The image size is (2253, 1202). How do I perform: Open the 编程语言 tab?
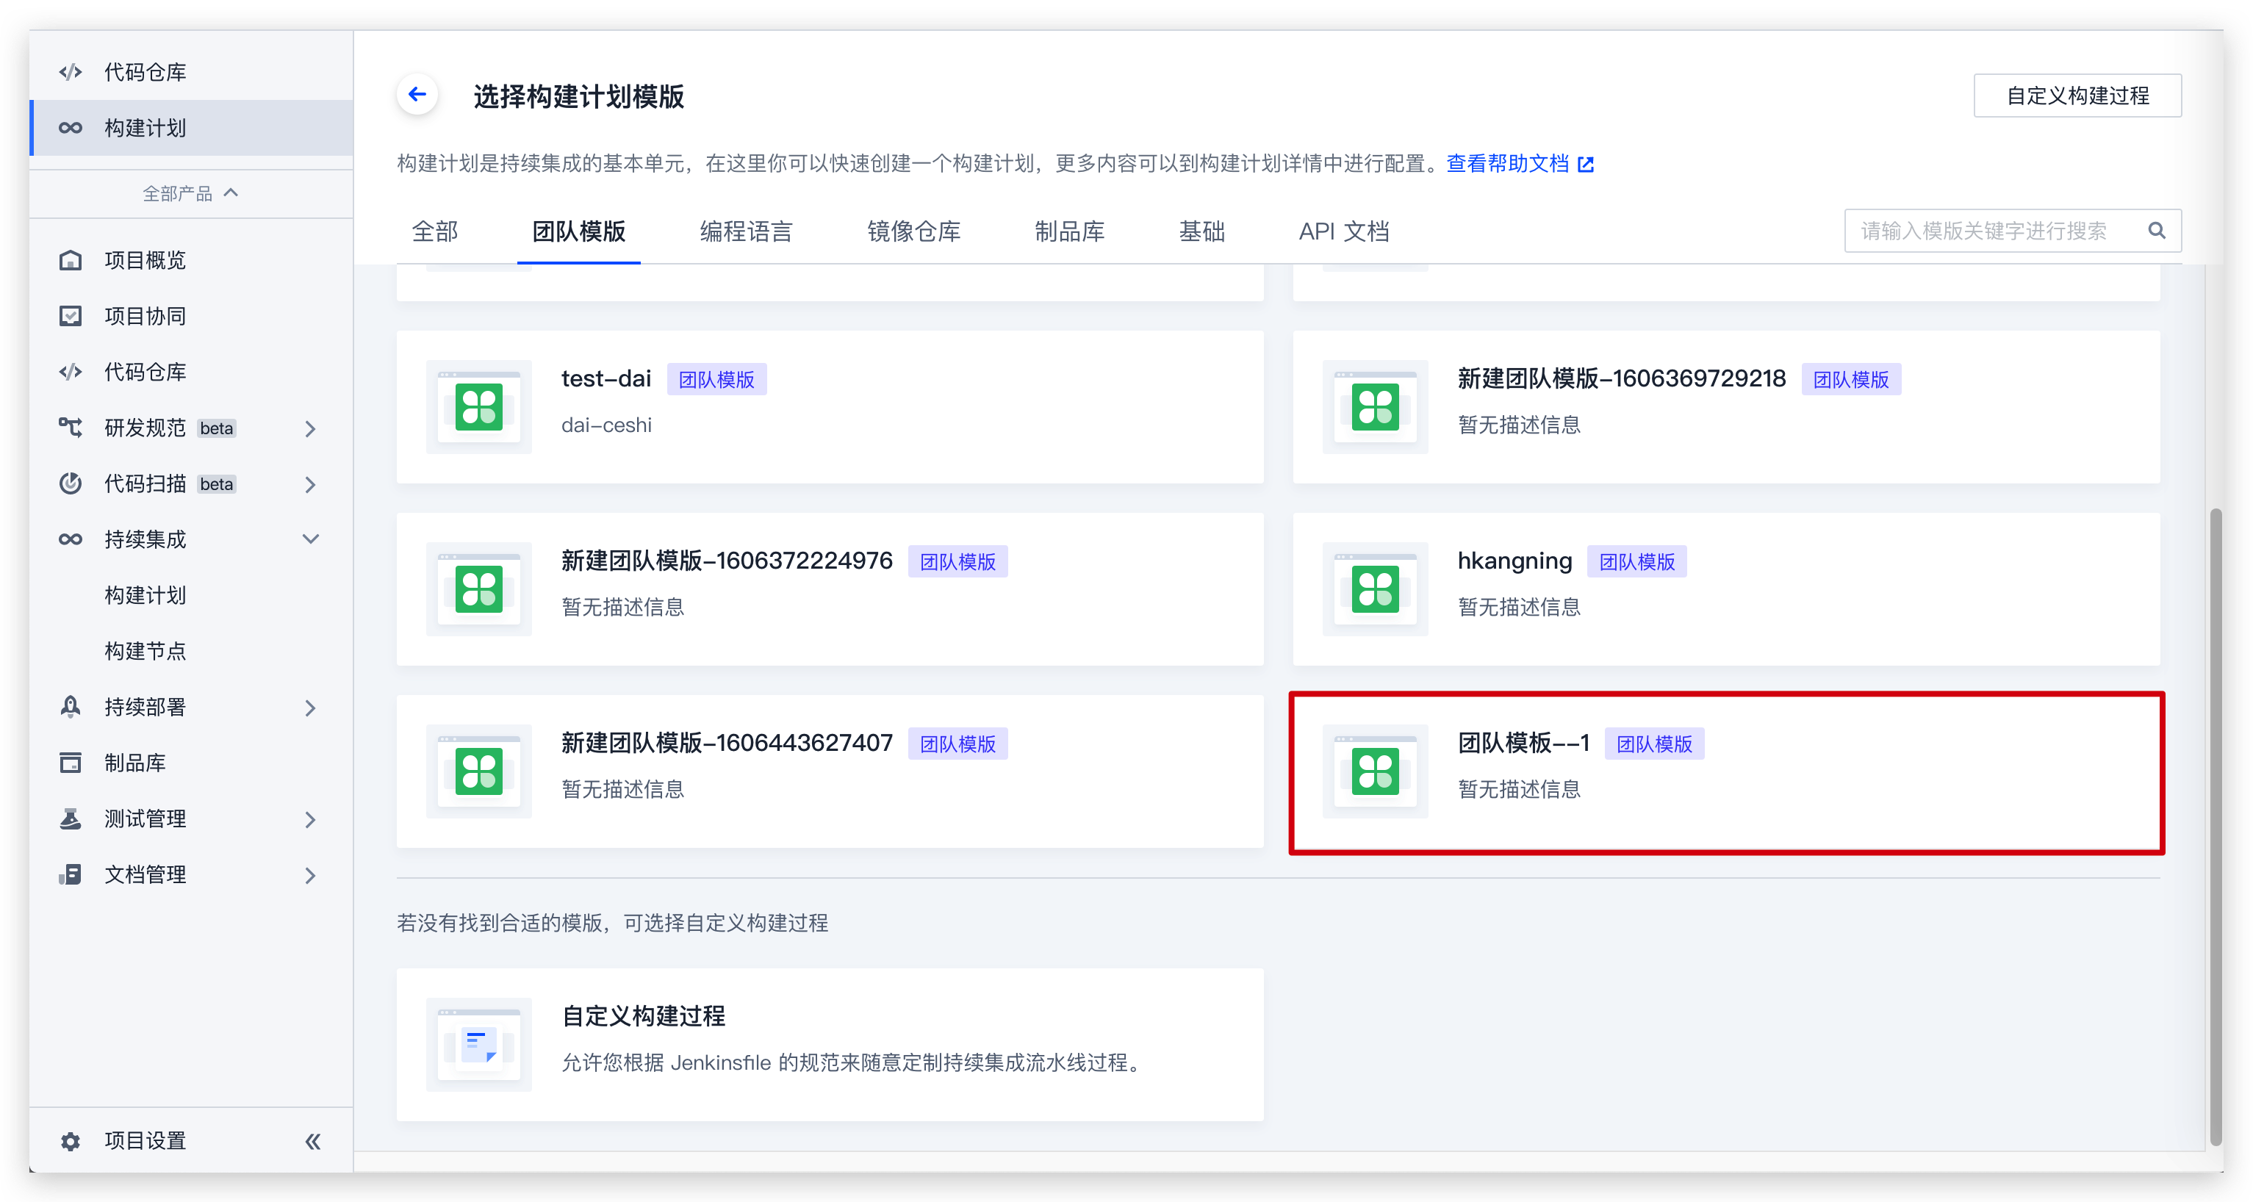(x=747, y=231)
